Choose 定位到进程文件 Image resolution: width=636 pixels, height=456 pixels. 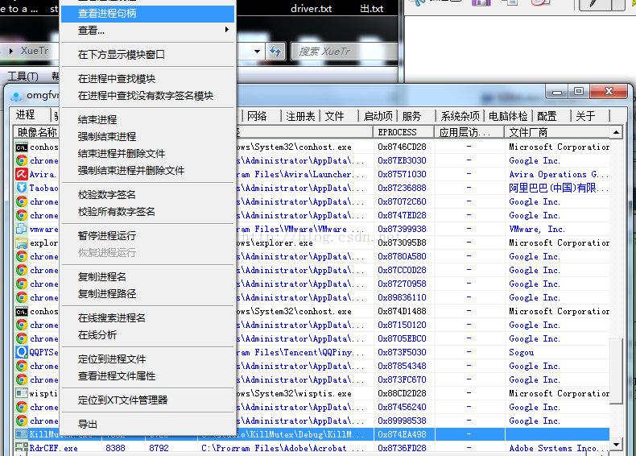click(147, 359)
